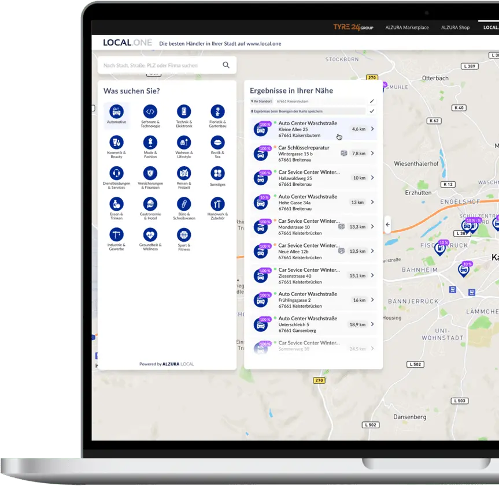499x486 pixels.
Task: Open Kosmetik & Beauty category
Action: point(116,143)
